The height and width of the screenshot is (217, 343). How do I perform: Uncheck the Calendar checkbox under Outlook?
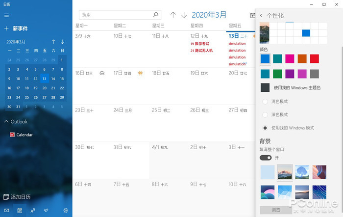pos(12,135)
